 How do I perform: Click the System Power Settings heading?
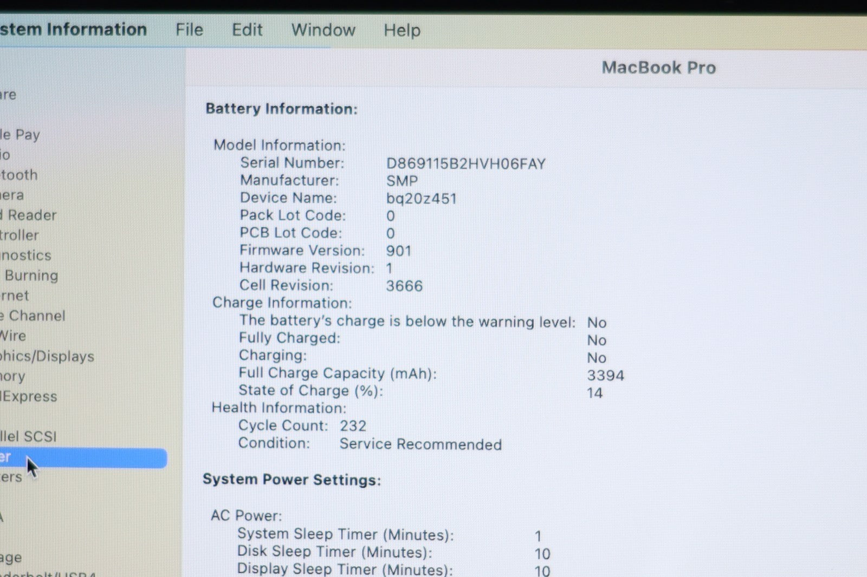[x=292, y=480]
